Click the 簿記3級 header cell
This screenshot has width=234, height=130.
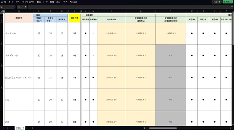[192, 19]
